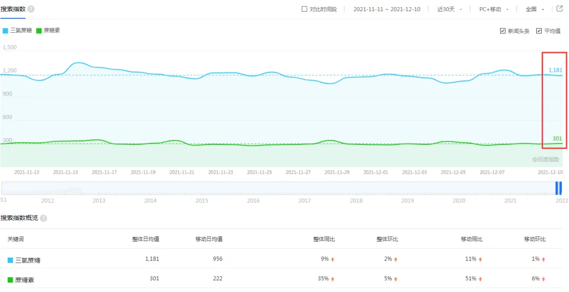Screen dimensions: 569x292
Task: Click the blue handle on the year timeline slider
Action: (558, 188)
